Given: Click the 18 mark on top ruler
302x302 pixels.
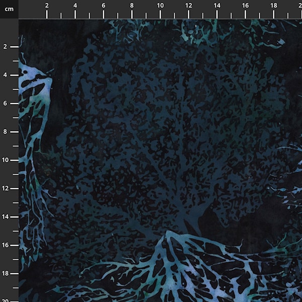Looking at the screenshot, I should 273,5.
